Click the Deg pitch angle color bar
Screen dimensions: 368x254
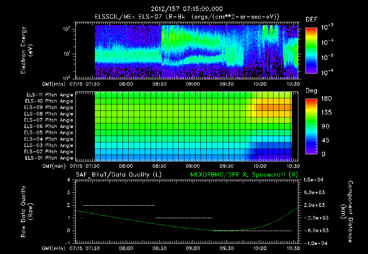click(311, 126)
